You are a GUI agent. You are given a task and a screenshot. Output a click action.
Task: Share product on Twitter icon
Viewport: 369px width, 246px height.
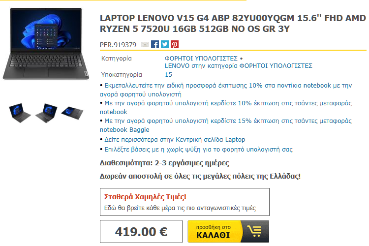(165, 44)
